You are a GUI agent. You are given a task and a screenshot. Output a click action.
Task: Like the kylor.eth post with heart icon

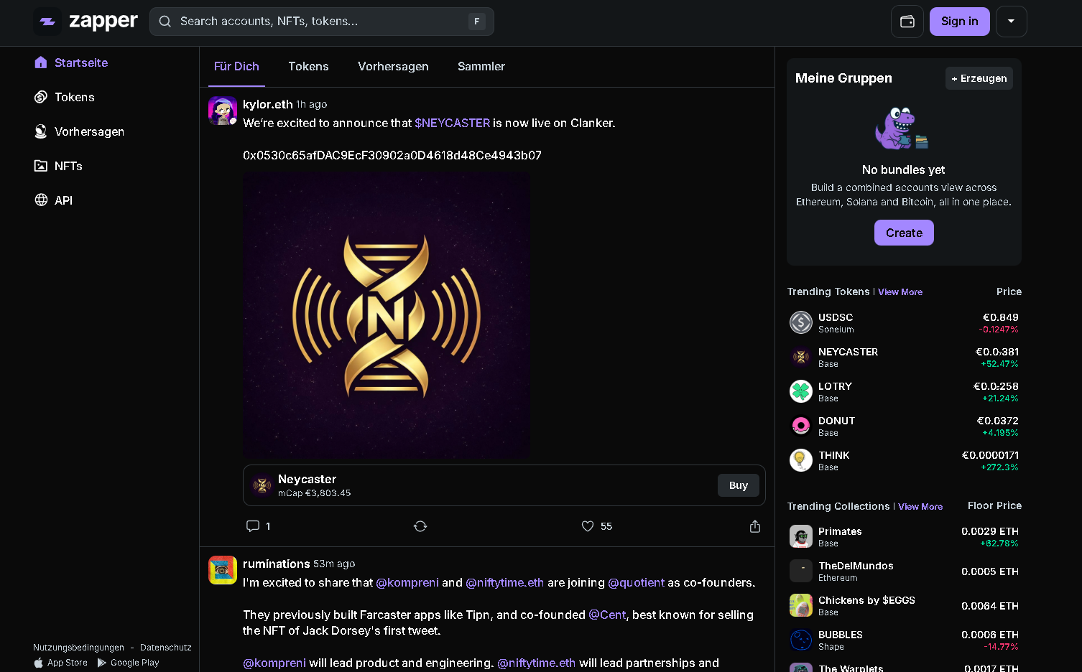click(588, 526)
